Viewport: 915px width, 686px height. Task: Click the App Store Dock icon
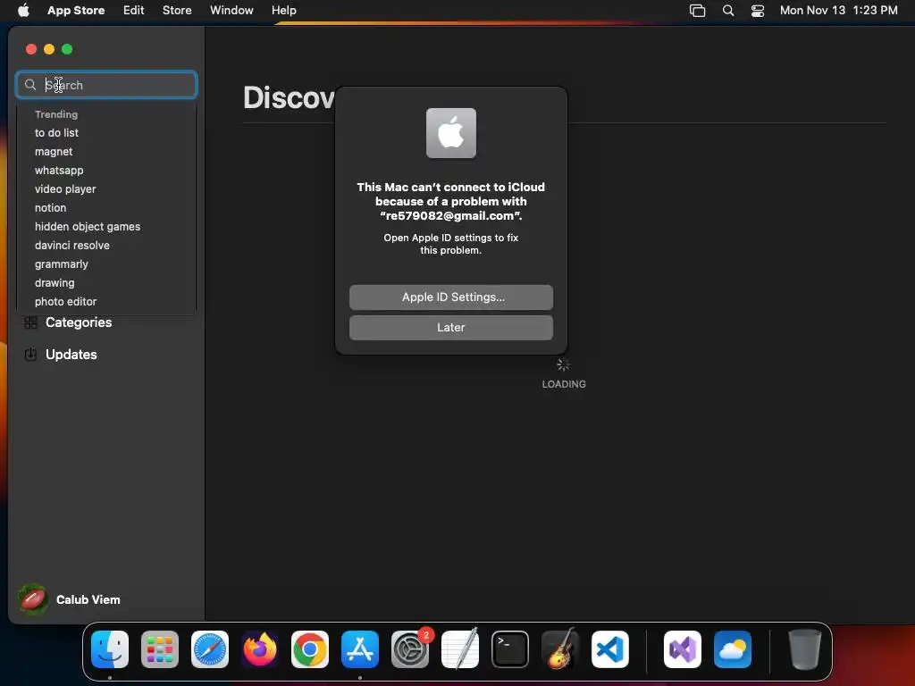360,649
